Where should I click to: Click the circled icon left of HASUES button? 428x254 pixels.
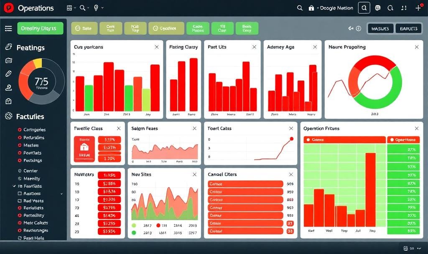[x=359, y=28]
